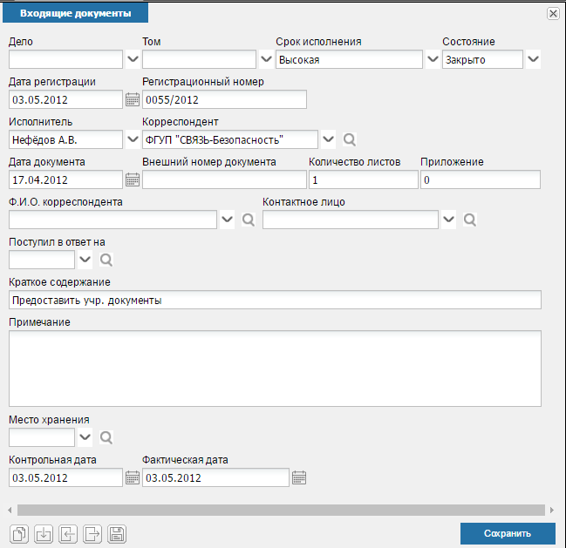
Task: Click into Краткое содержание field
Action: [275, 300]
